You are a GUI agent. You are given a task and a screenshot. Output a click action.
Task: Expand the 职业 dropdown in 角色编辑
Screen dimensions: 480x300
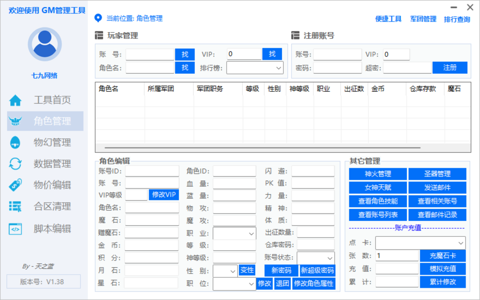[x=234, y=233]
